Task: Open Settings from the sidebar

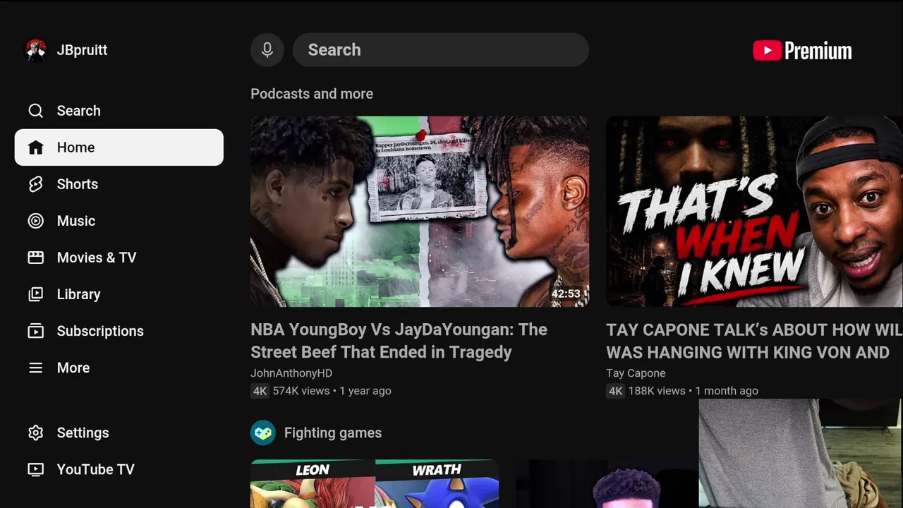Action: 119,433
